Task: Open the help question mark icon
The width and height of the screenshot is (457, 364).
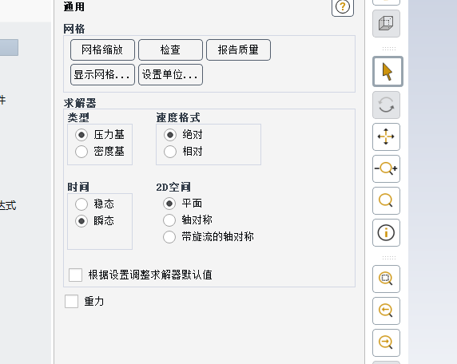Action: tap(343, 7)
